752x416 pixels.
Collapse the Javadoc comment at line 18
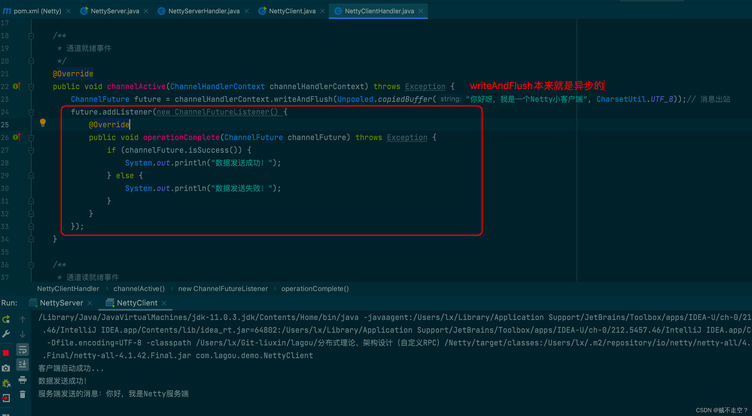31,36
